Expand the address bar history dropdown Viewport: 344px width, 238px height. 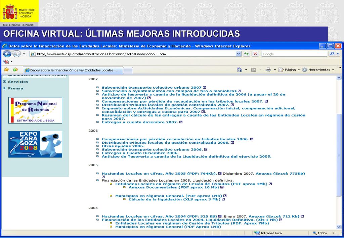(239, 54)
